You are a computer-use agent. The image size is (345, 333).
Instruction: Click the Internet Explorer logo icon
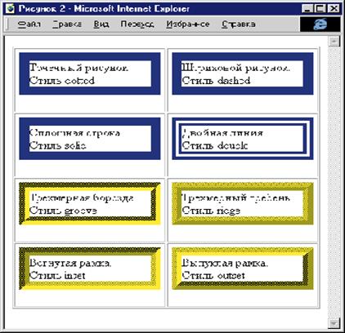(x=320, y=24)
